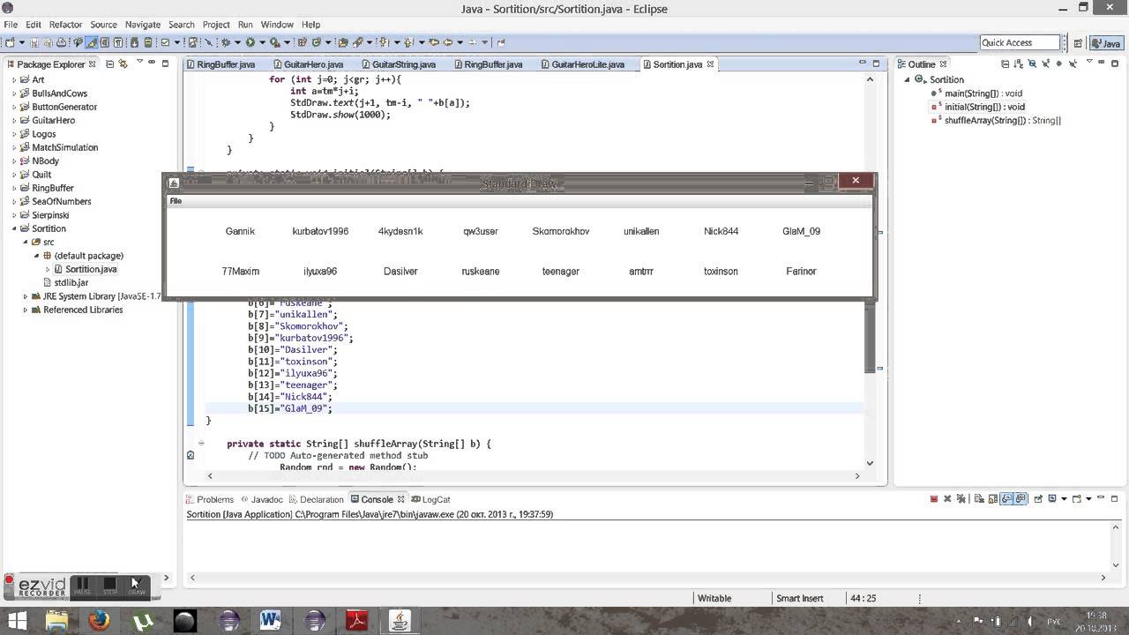The height and width of the screenshot is (635, 1129).
Task: Select Sortition.java in Package Explorer
Action: tap(86, 269)
